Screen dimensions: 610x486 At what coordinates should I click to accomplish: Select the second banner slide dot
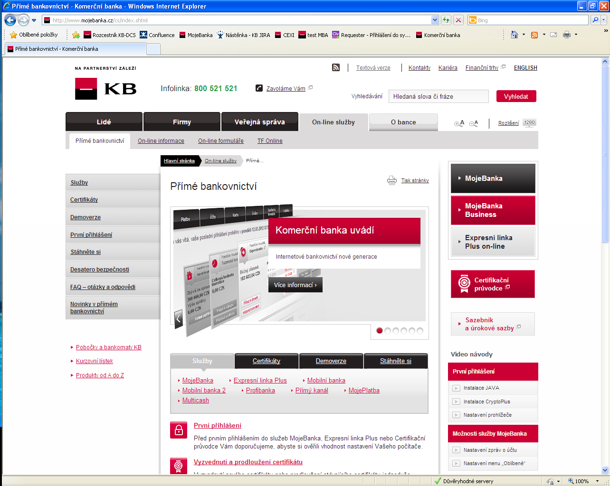click(388, 331)
